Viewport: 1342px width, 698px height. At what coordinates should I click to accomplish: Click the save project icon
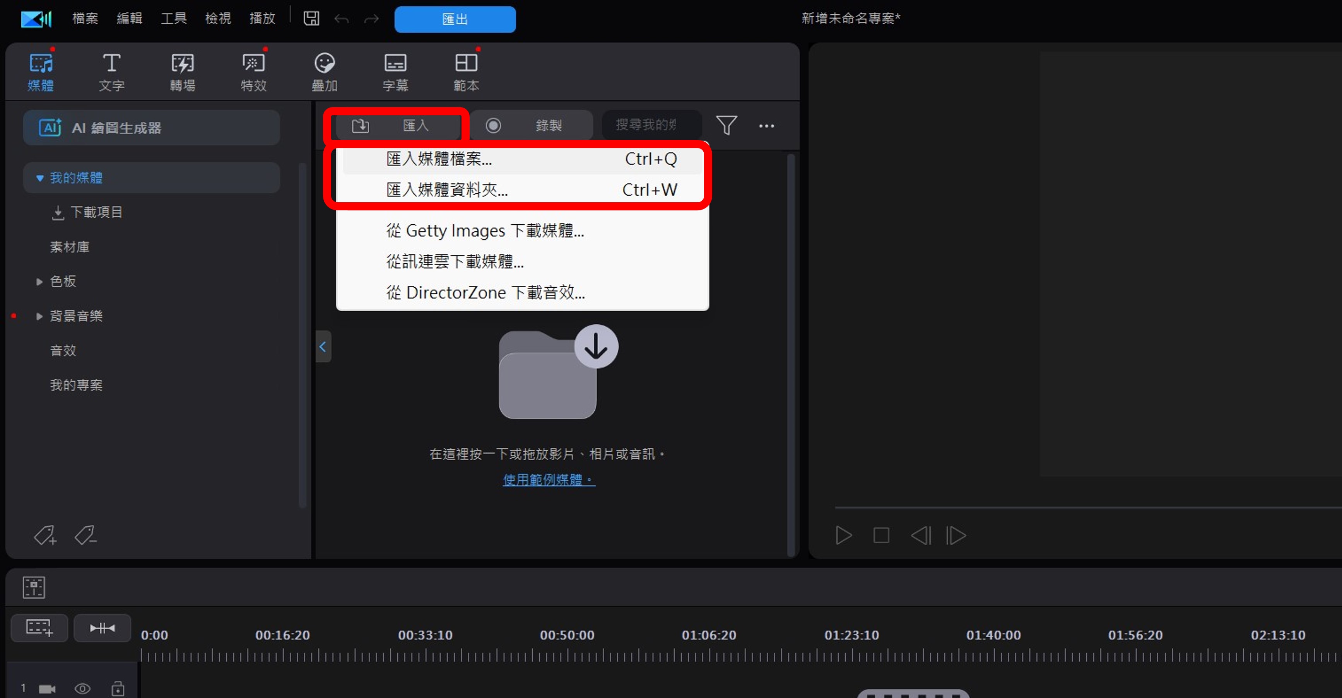point(311,19)
